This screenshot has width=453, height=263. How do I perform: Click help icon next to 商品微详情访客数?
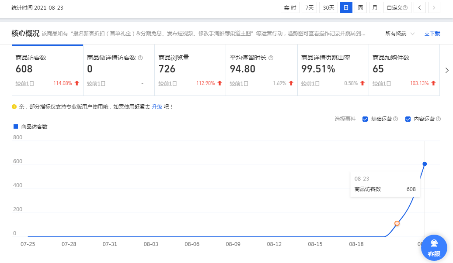point(140,58)
